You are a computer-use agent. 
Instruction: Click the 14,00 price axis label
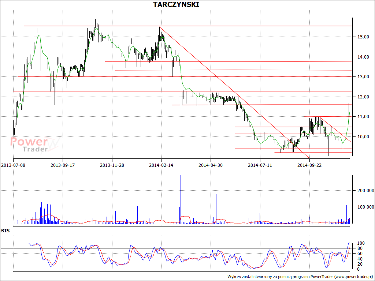[x=363, y=57]
